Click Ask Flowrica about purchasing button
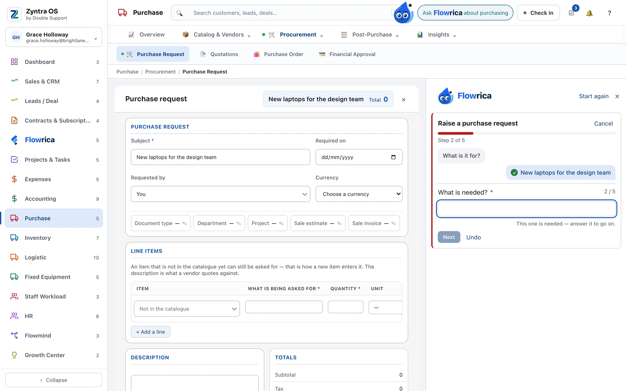Image resolution: width=626 pixels, height=391 pixels. 465,13
